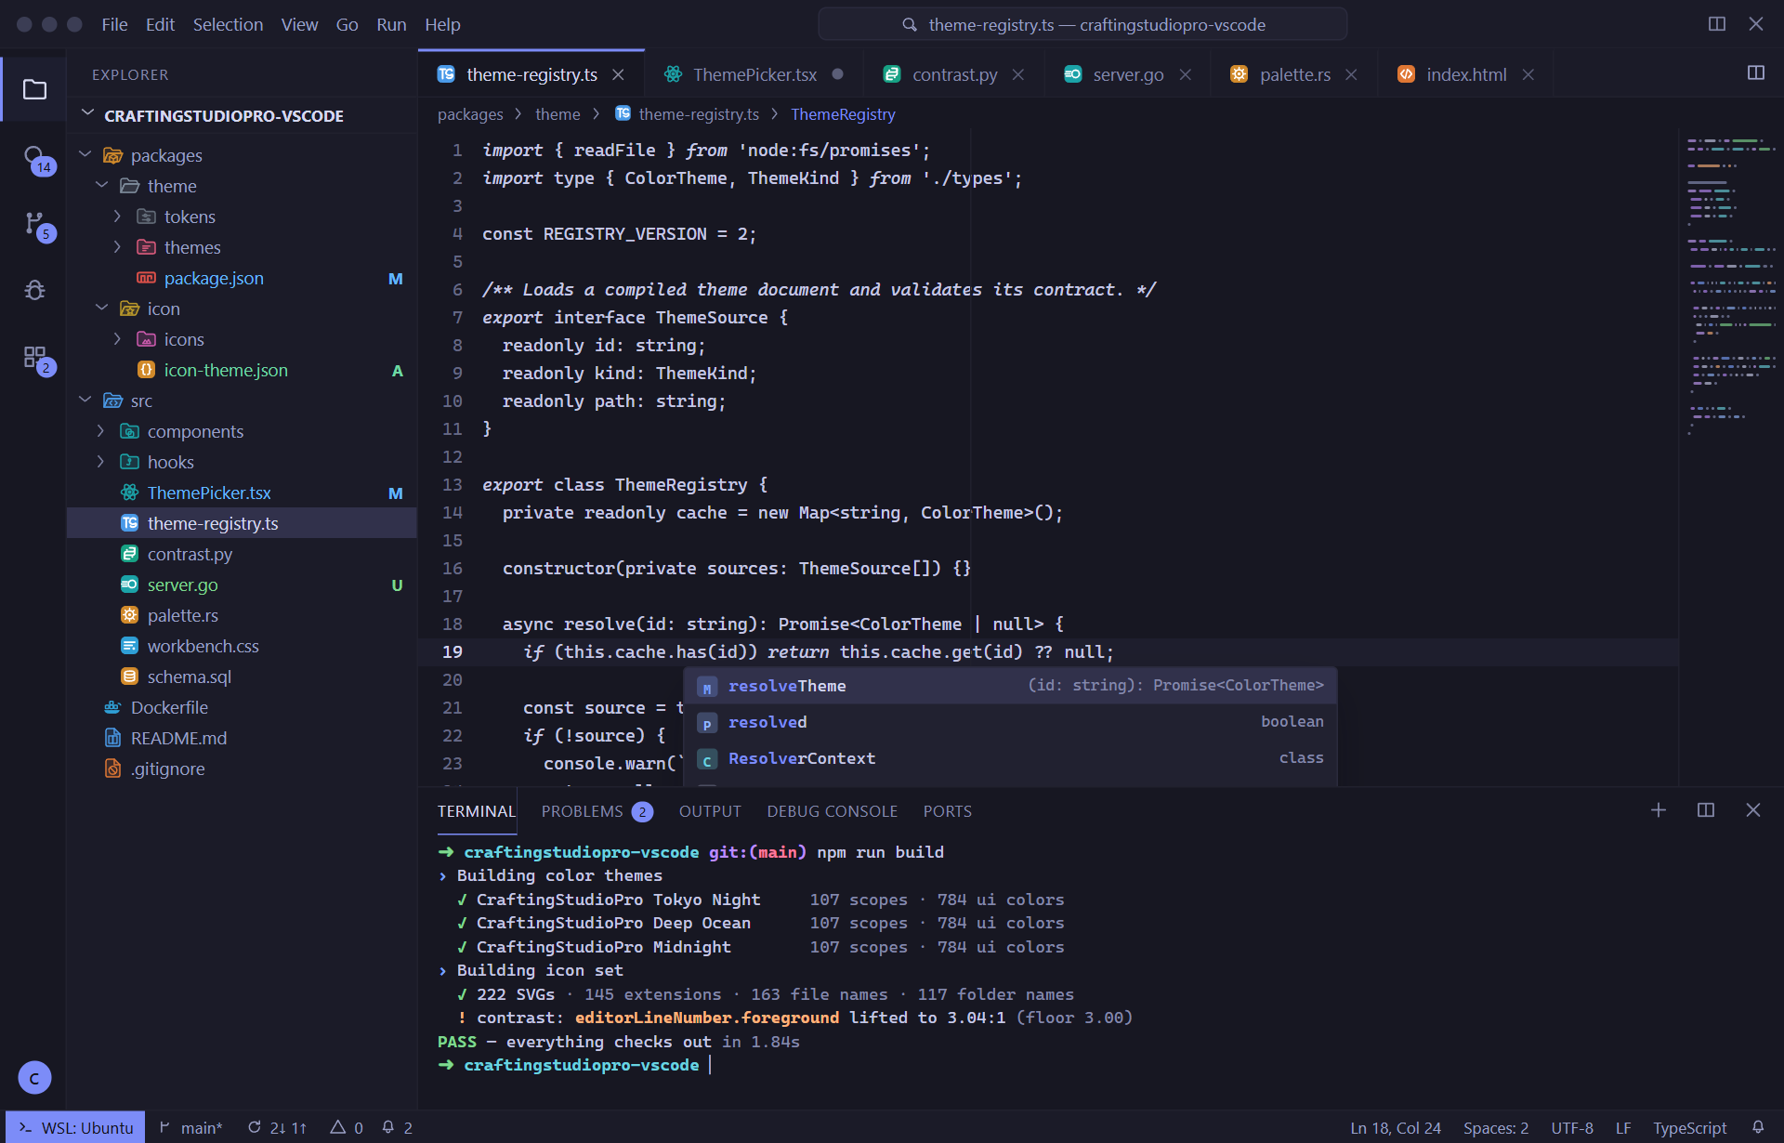
Task: Close the palette.rs tab
Action: [x=1351, y=74]
